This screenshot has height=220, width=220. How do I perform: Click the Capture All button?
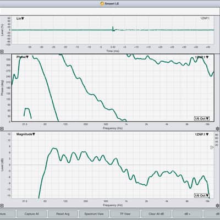(x=31, y=214)
